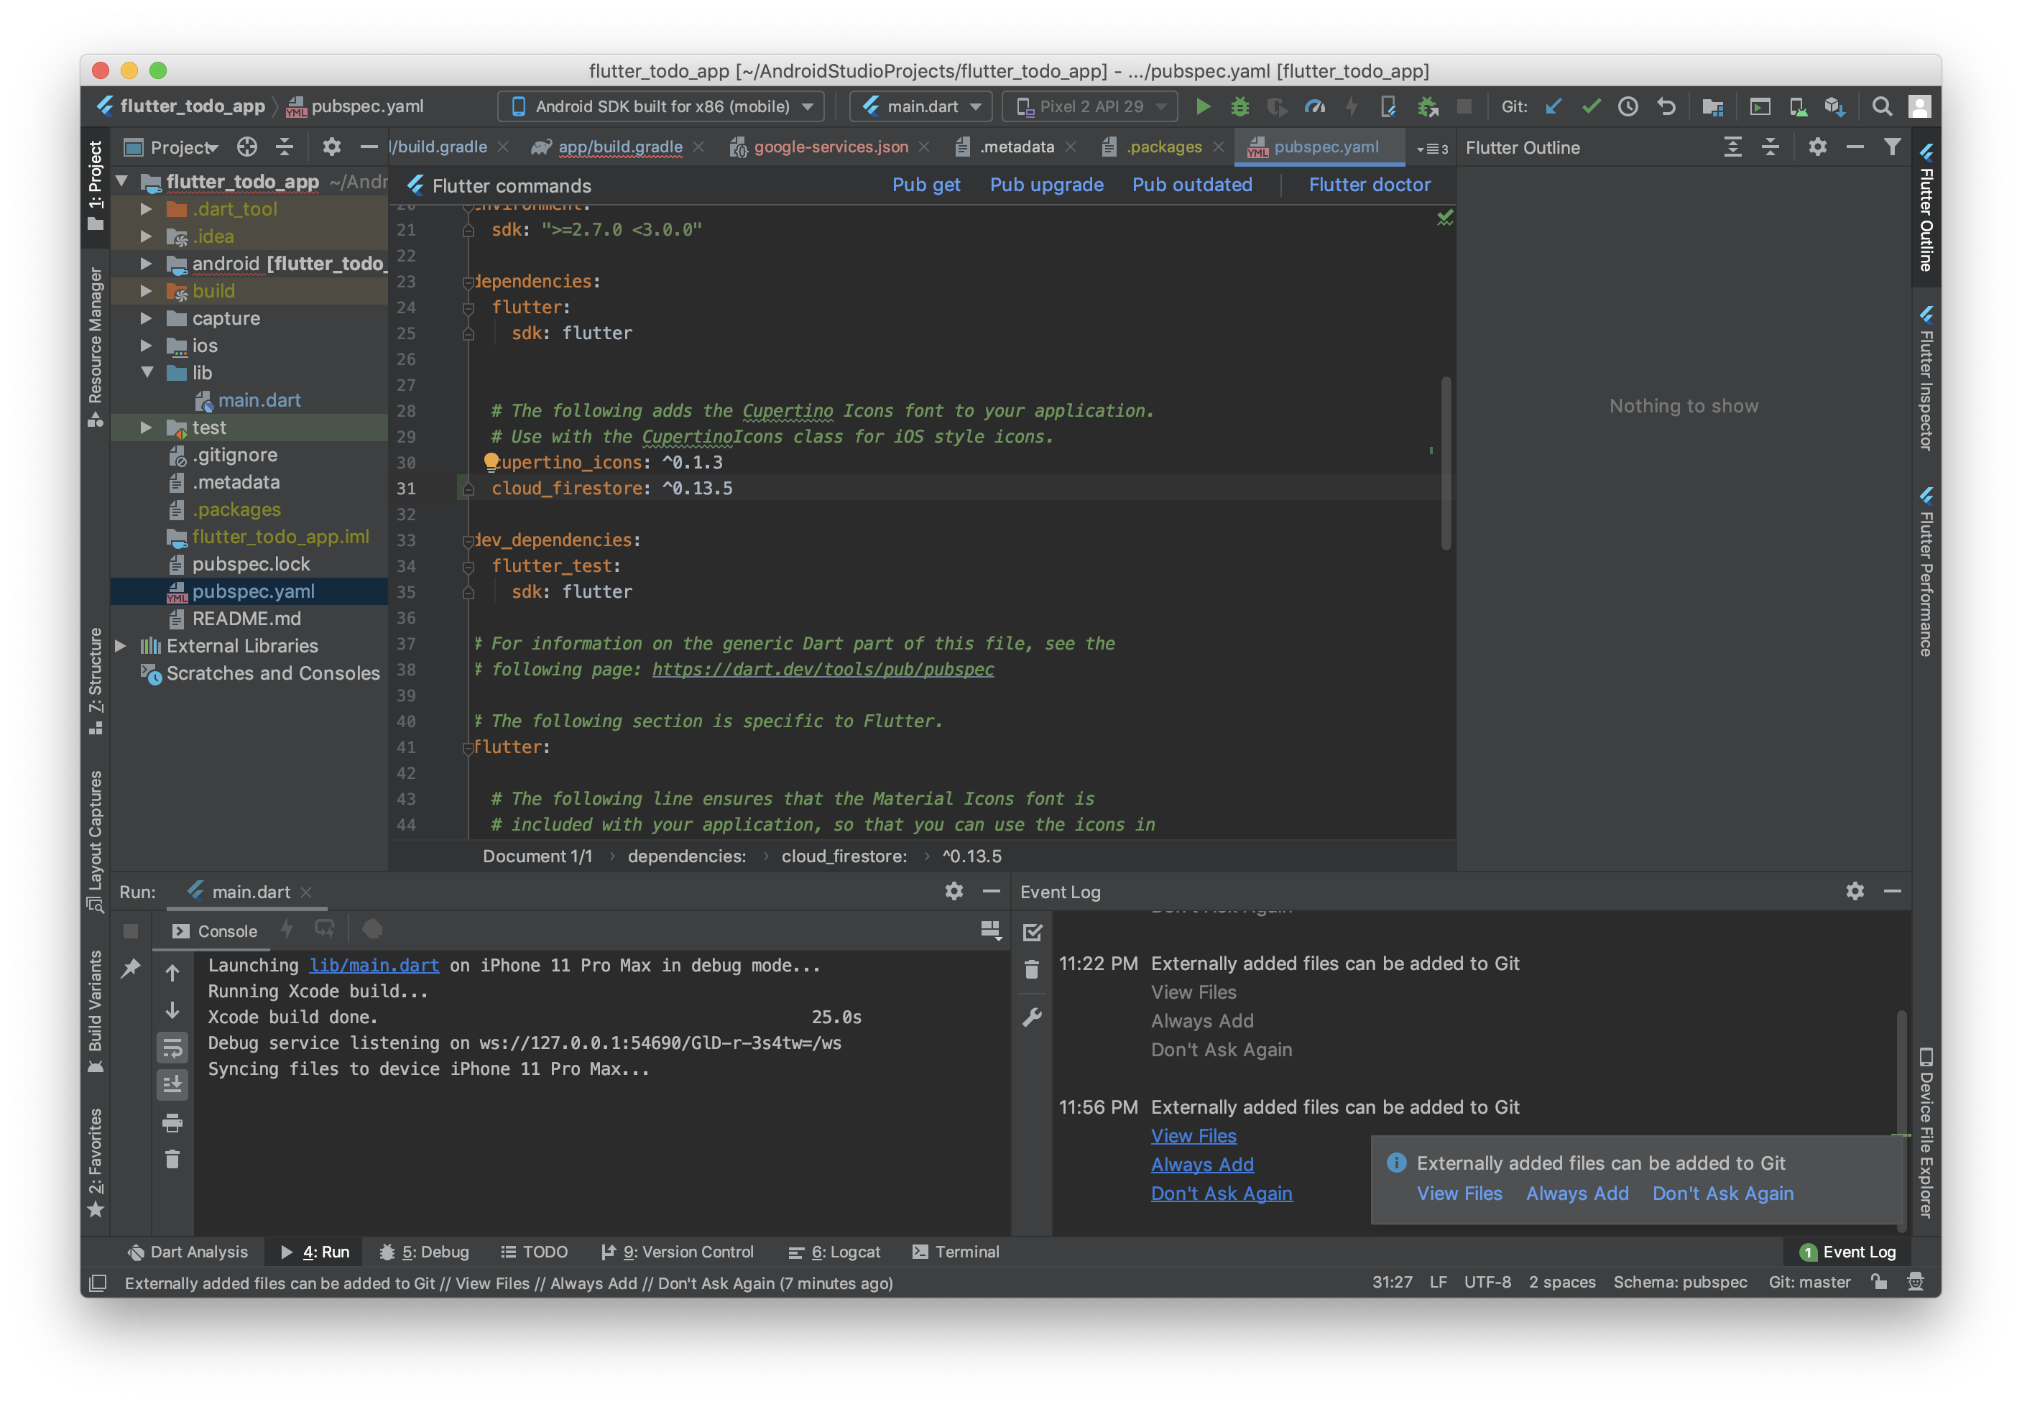Expand the android folder in project tree

[146, 263]
